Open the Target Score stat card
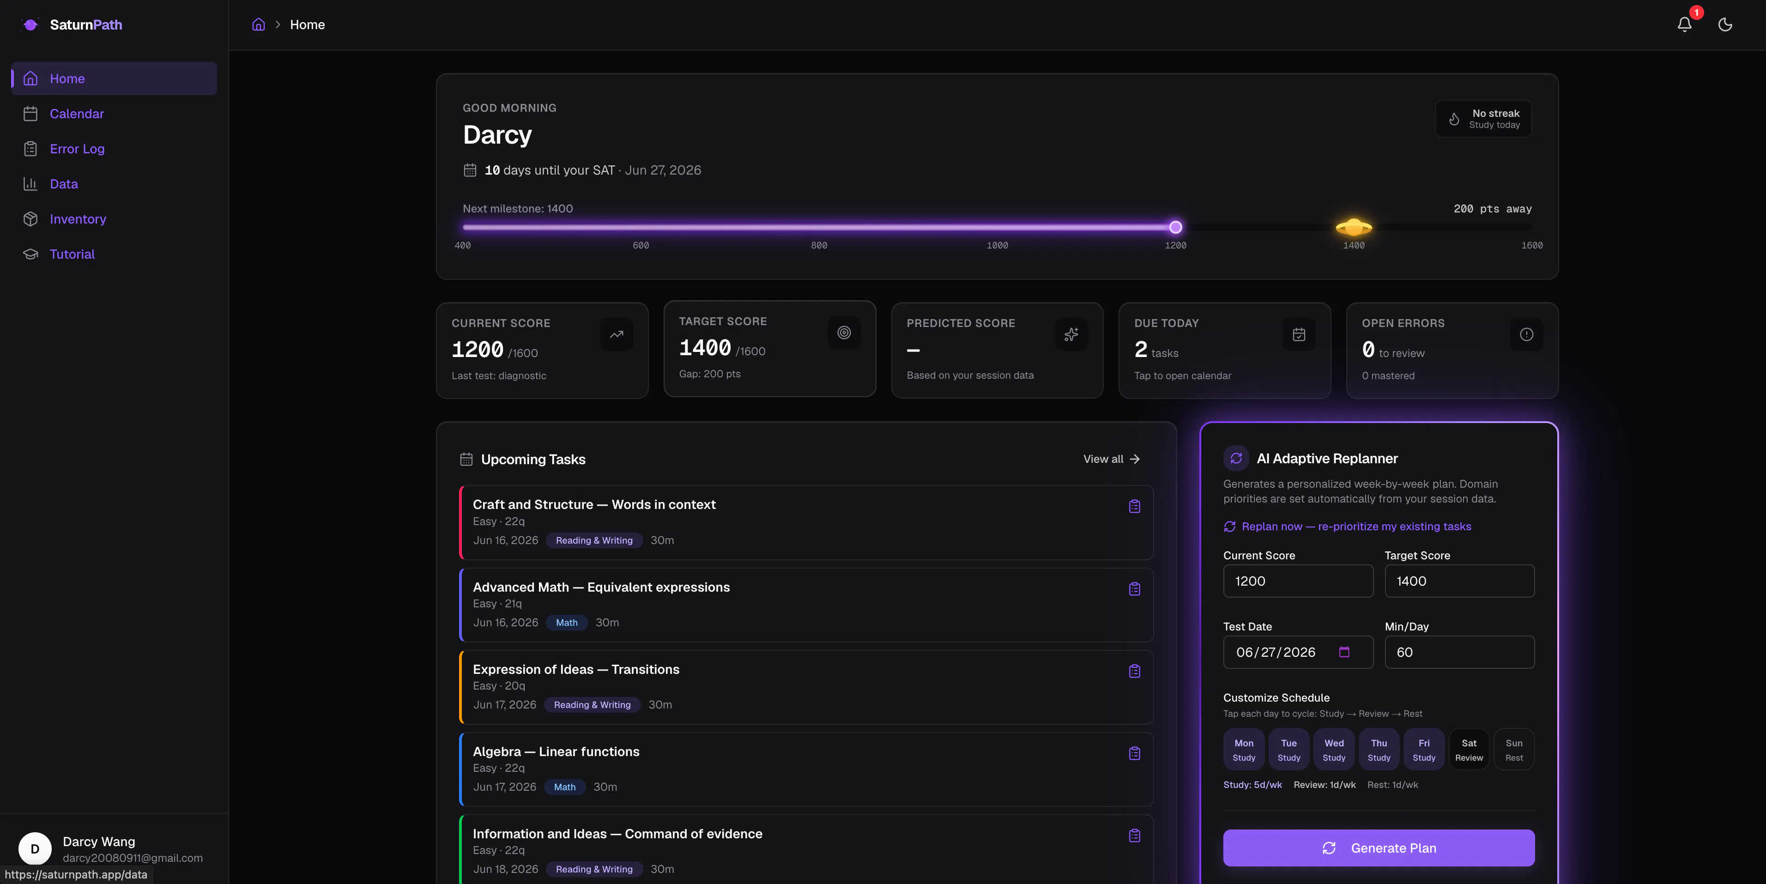Image resolution: width=1766 pixels, height=884 pixels. tap(770, 348)
